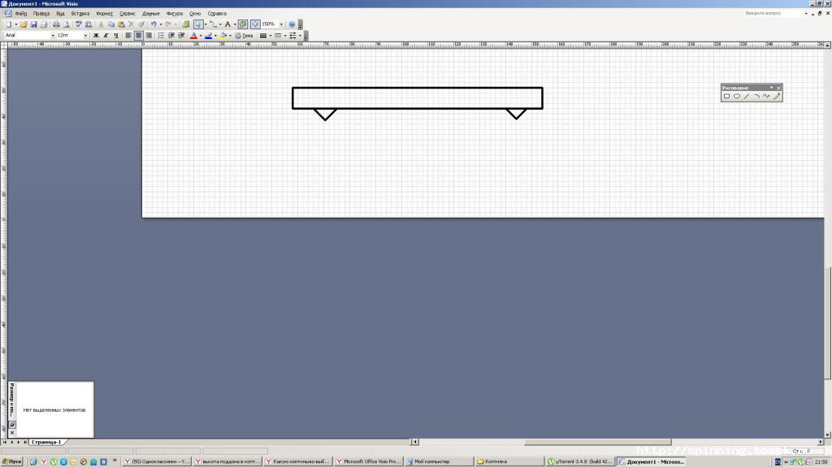Switch to µTorrent 3.4.8 taskbar button

coord(579,461)
